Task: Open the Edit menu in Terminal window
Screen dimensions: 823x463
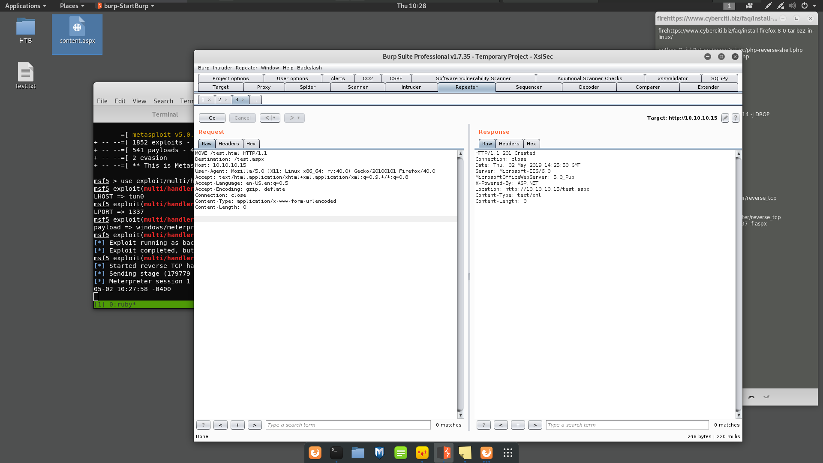Action: coord(120,101)
